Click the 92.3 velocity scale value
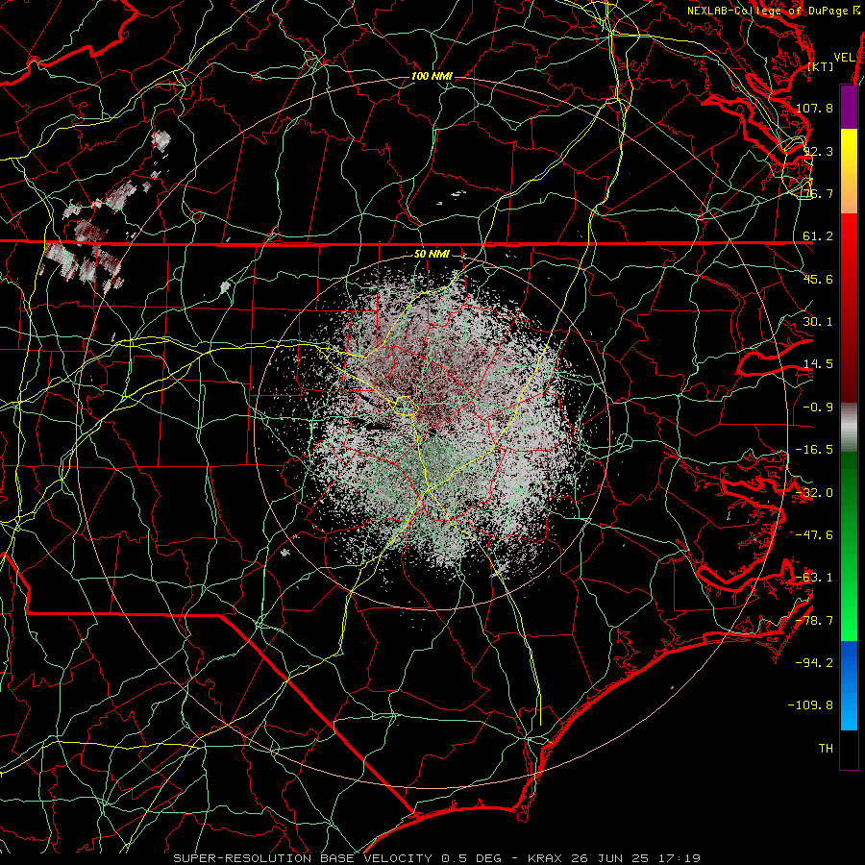865x865 pixels. tap(818, 151)
